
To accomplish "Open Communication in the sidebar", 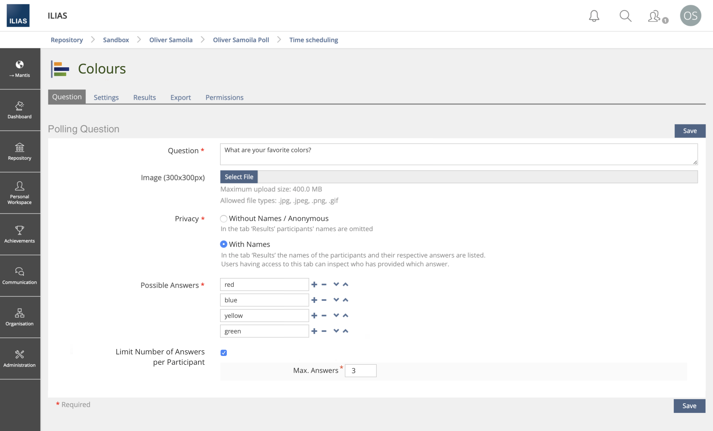I will 20,276.
